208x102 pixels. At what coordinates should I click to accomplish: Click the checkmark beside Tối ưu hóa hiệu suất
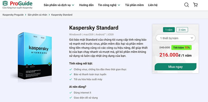pos(71,79)
